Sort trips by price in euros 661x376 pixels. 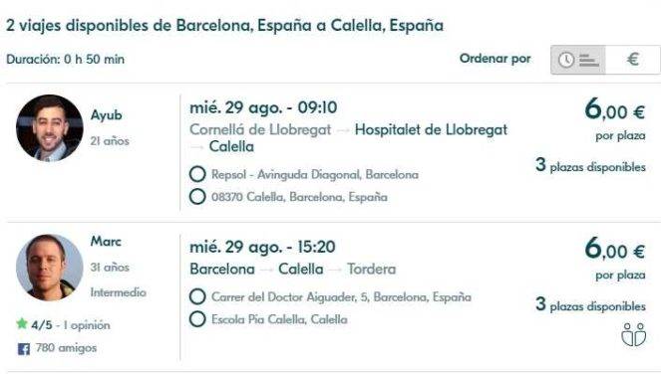632,60
